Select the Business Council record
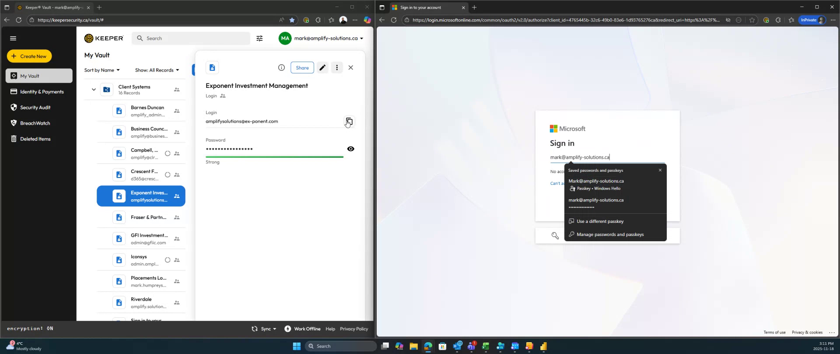Image resolution: width=840 pixels, height=354 pixels. coord(141,132)
